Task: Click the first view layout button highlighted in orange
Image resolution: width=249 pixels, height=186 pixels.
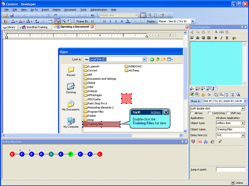Action: coord(143,15)
